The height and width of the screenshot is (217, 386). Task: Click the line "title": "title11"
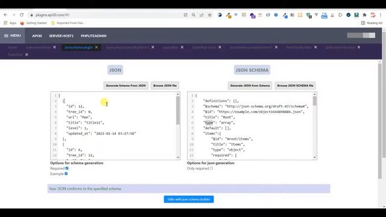(85, 122)
